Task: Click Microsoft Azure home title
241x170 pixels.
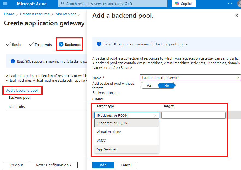Action: 32,4
